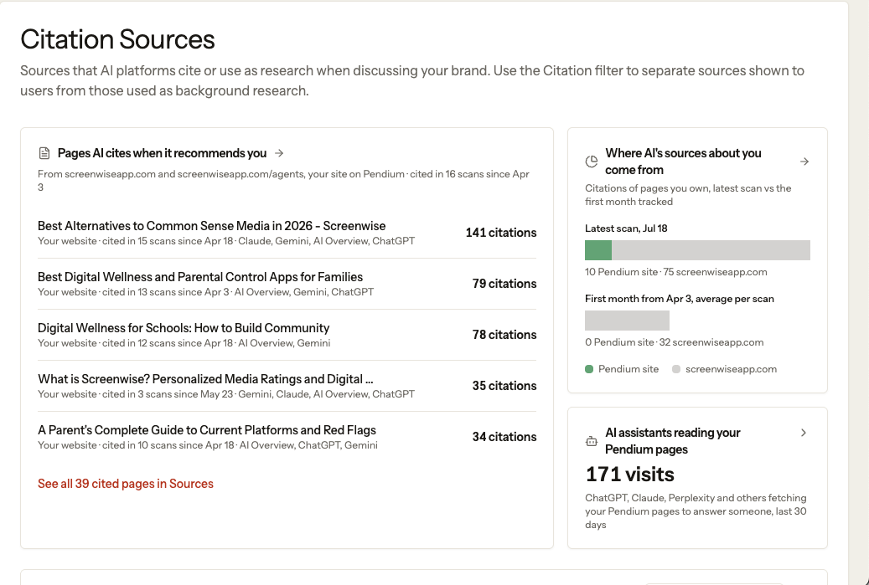
Task: Expand chevron on AI assistants reading card
Action: 804,433
